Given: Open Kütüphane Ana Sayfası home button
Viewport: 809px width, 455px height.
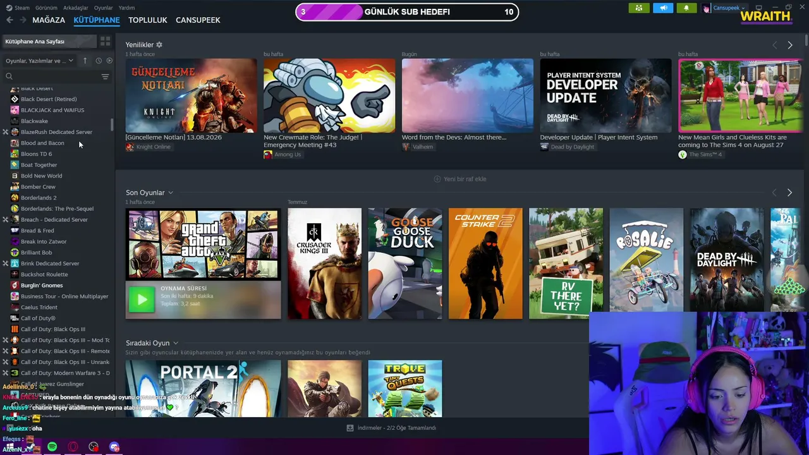Looking at the screenshot, I should coord(49,41).
